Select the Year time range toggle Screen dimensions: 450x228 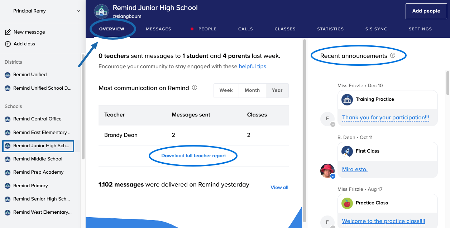(x=277, y=90)
